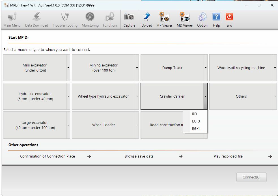Screen dimensions: 278x196
Task: Select the Mining excavator (over 100 ton) button
Action: pos(104,68)
